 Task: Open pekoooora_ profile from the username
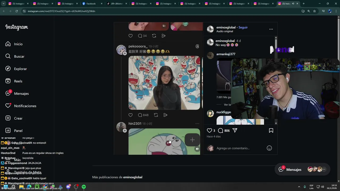point(138,46)
